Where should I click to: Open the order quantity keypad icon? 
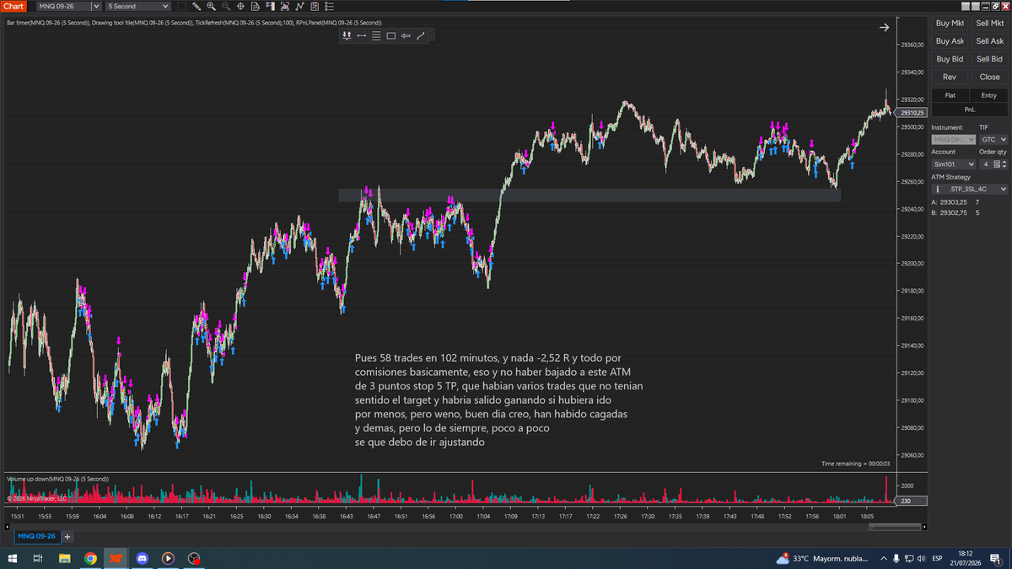click(997, 164)
